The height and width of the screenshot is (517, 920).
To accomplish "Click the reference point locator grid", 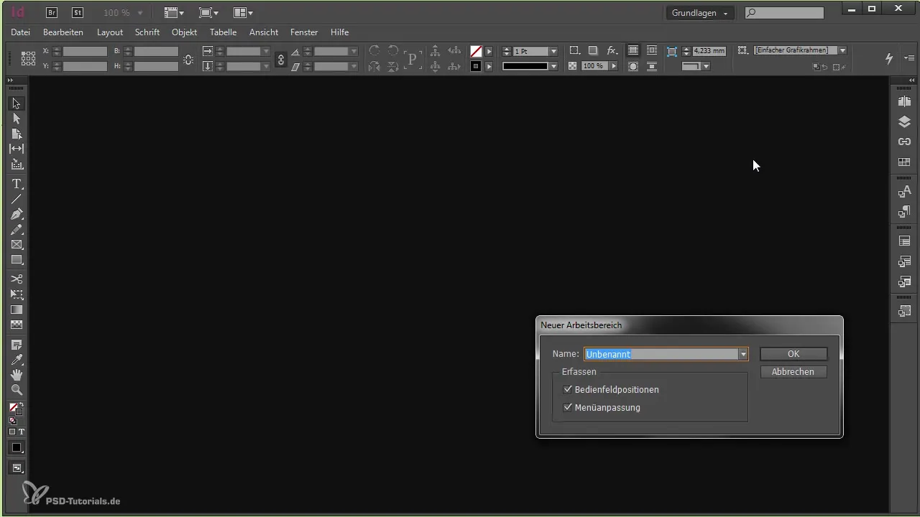I will click(28, 59).
